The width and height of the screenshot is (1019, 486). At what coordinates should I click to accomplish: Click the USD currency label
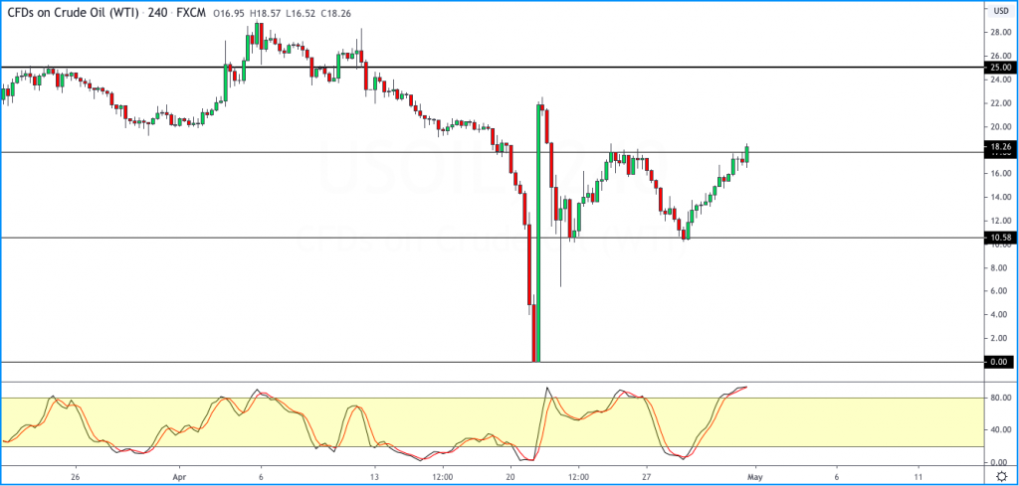[x=999, y=10]
